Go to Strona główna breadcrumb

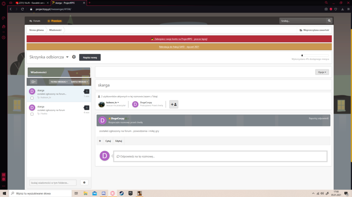pos(36,30)
